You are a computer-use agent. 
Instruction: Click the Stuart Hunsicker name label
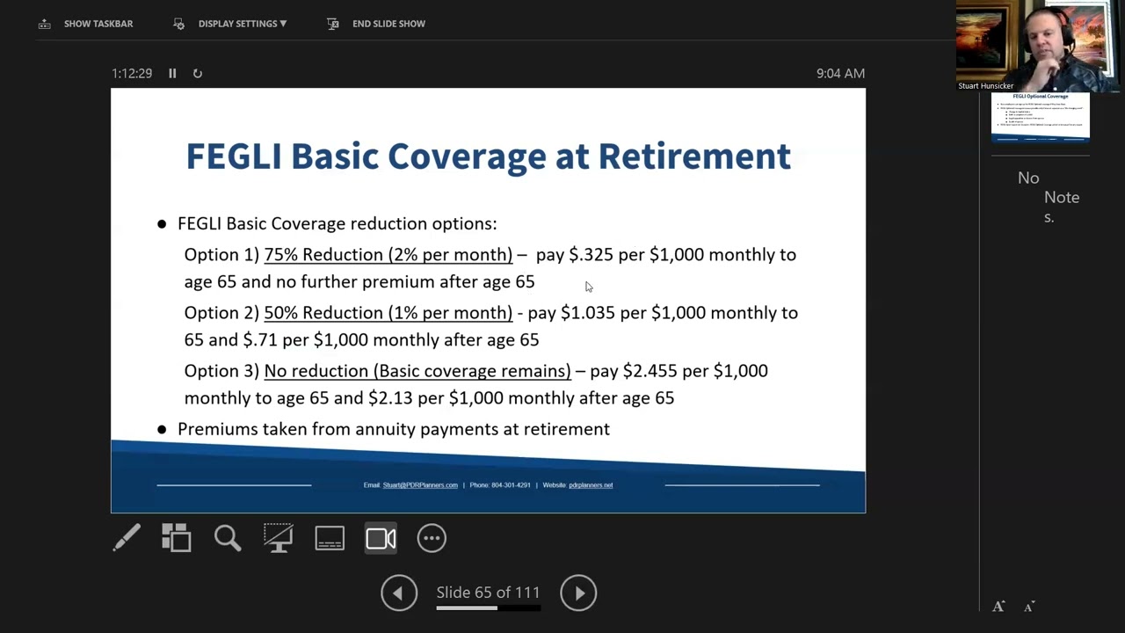coord(986,86)
